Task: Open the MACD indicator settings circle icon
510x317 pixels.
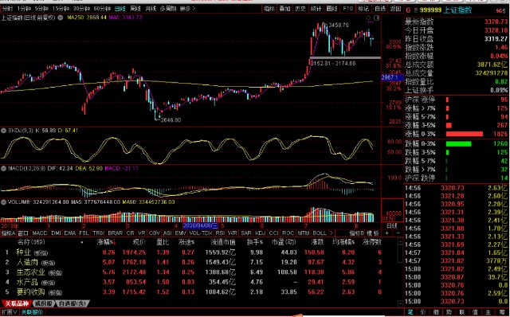Action: [4, 168]
